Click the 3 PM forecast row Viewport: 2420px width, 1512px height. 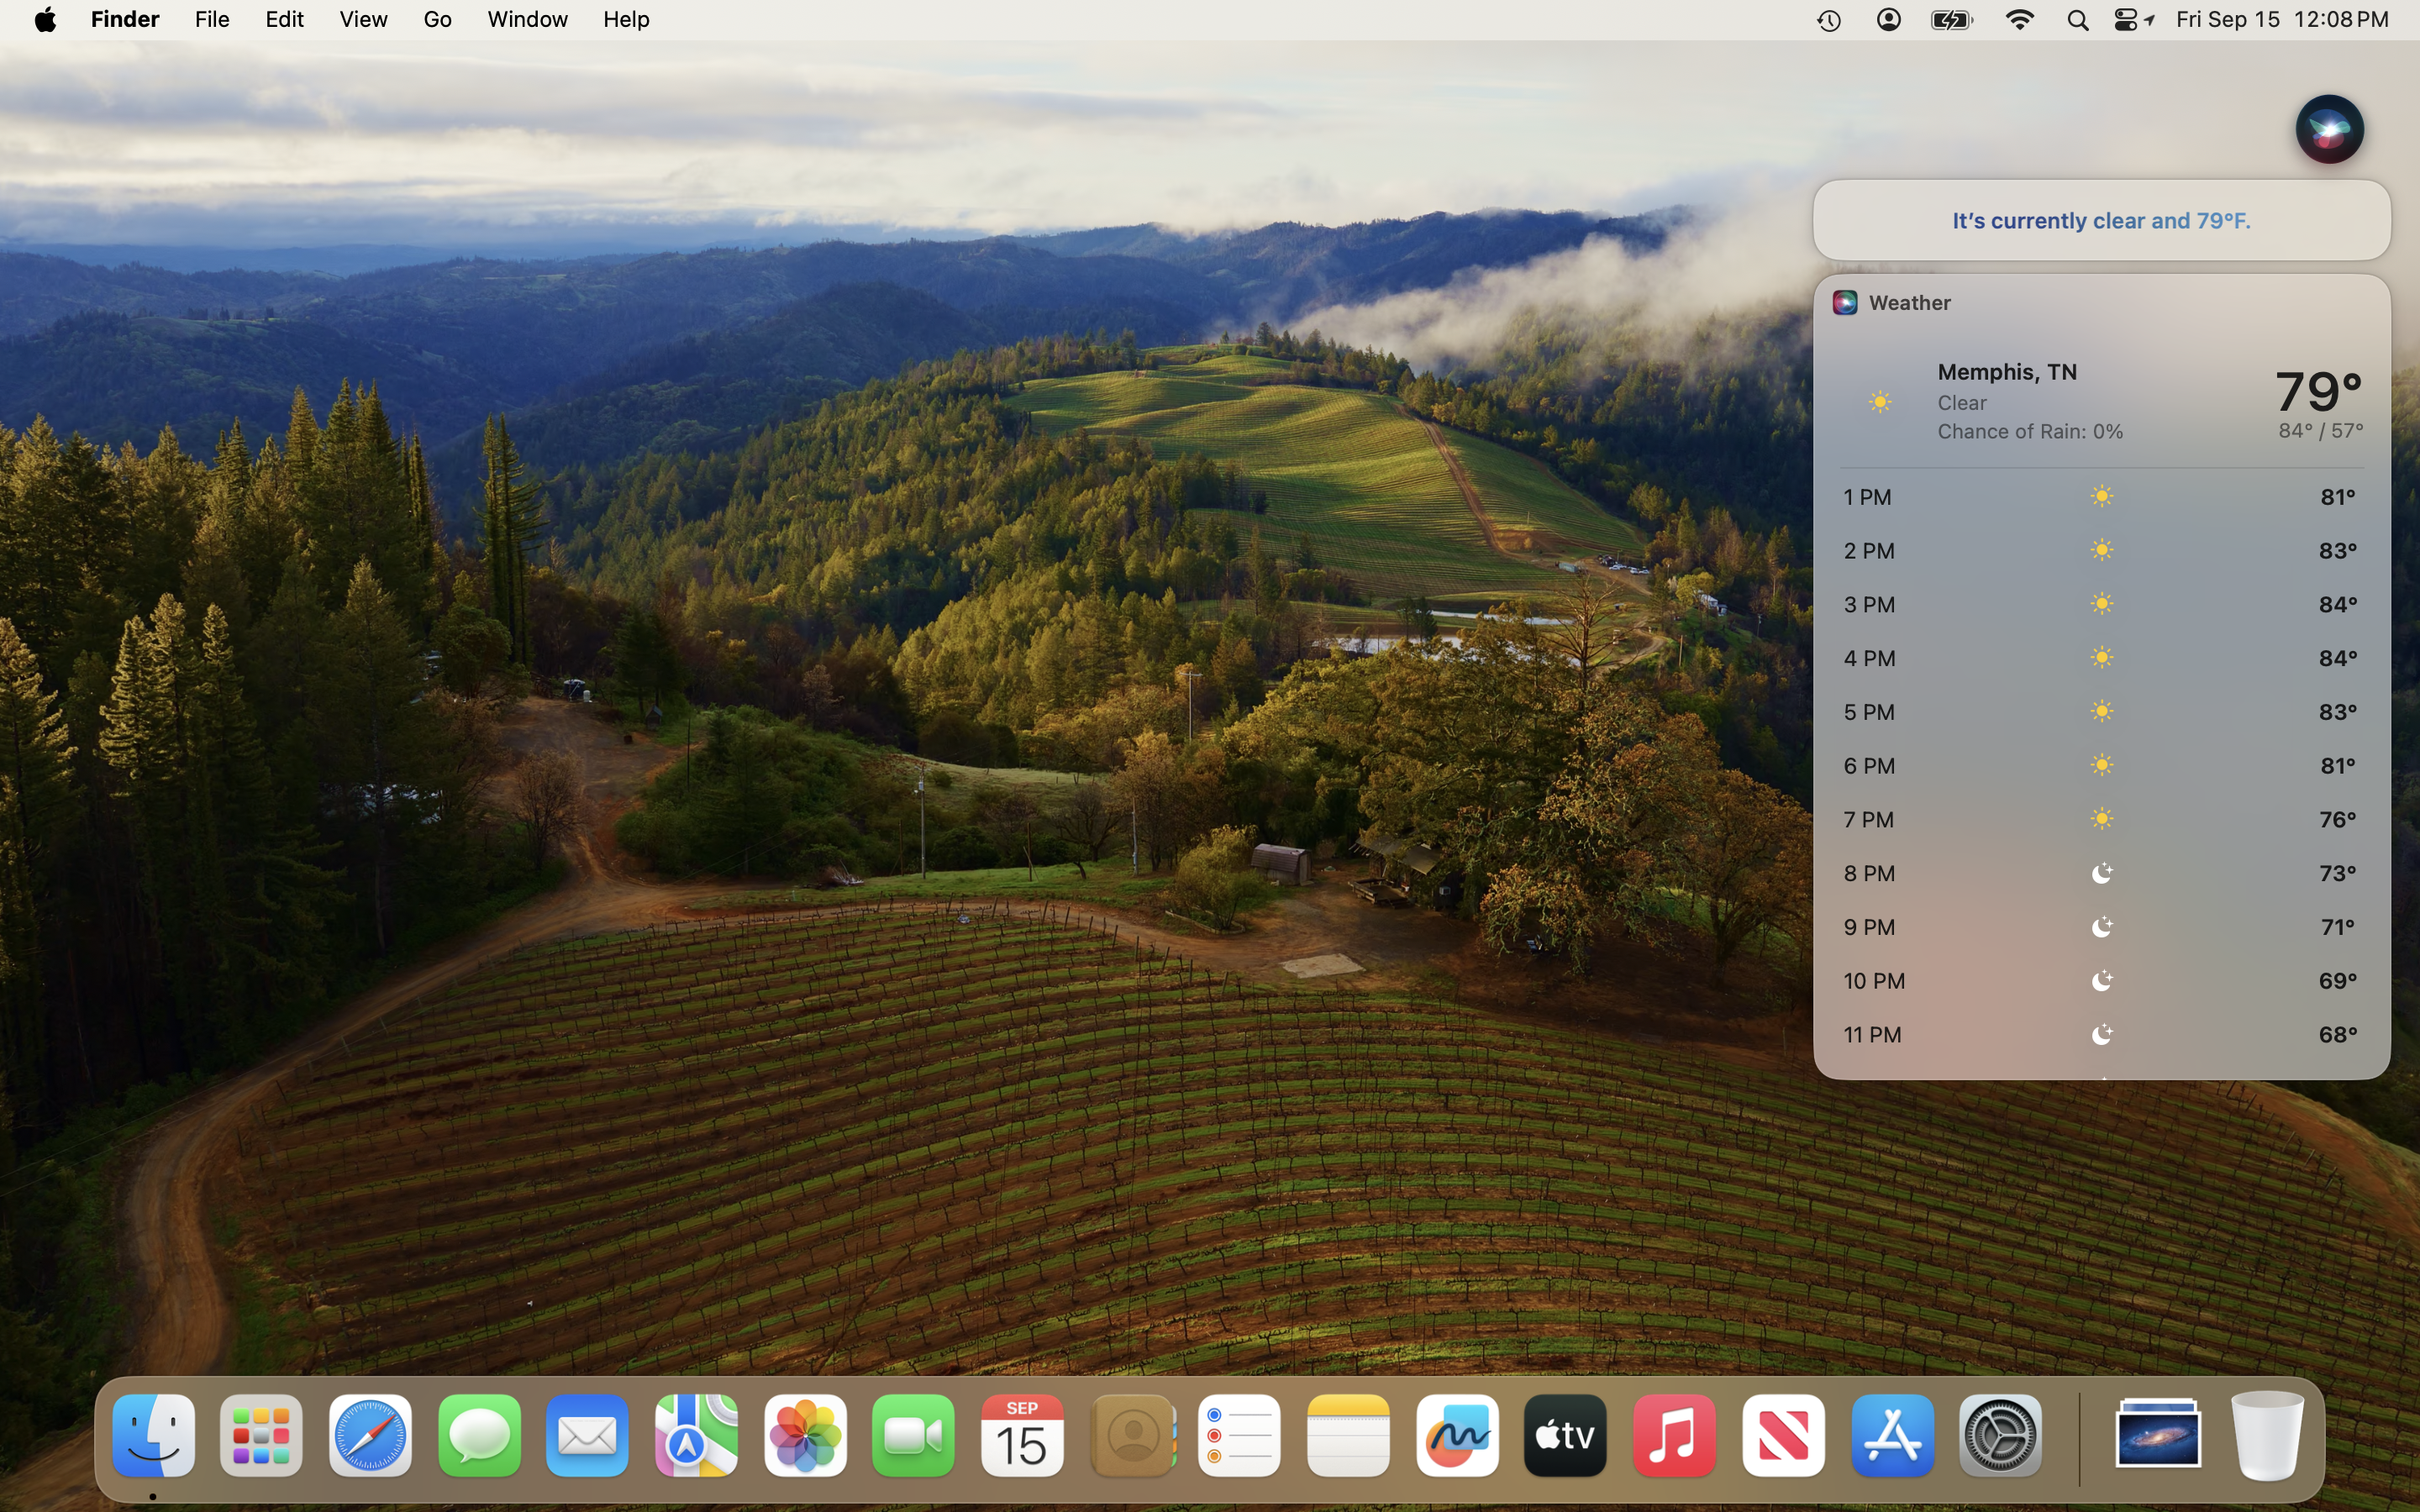(x=2100, y=604)
